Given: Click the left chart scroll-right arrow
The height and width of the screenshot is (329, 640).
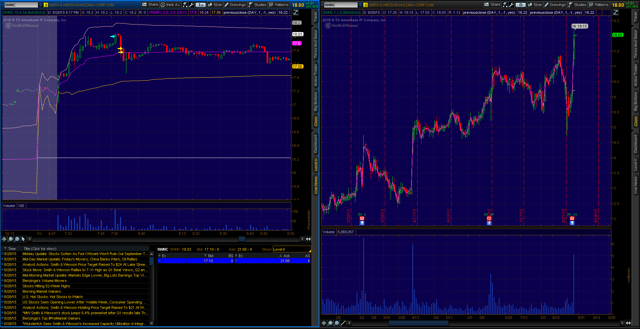Looking at the screenshot, I should pos(303,239).
